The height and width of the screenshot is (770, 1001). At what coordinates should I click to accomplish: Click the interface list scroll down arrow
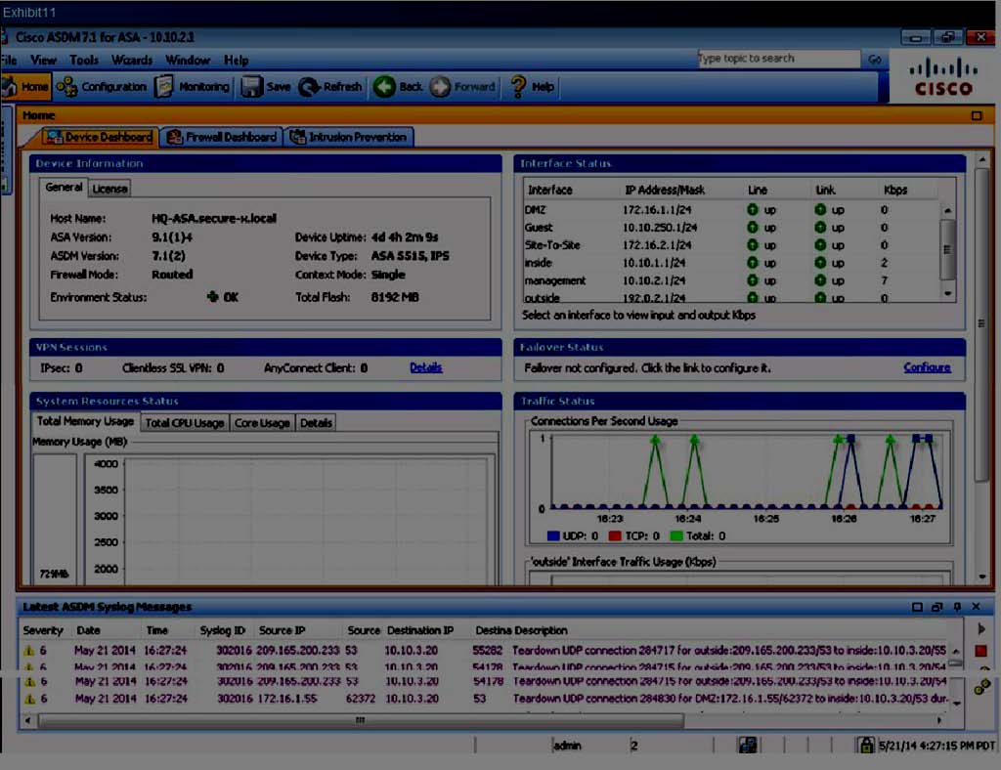(x=948, y=293)
